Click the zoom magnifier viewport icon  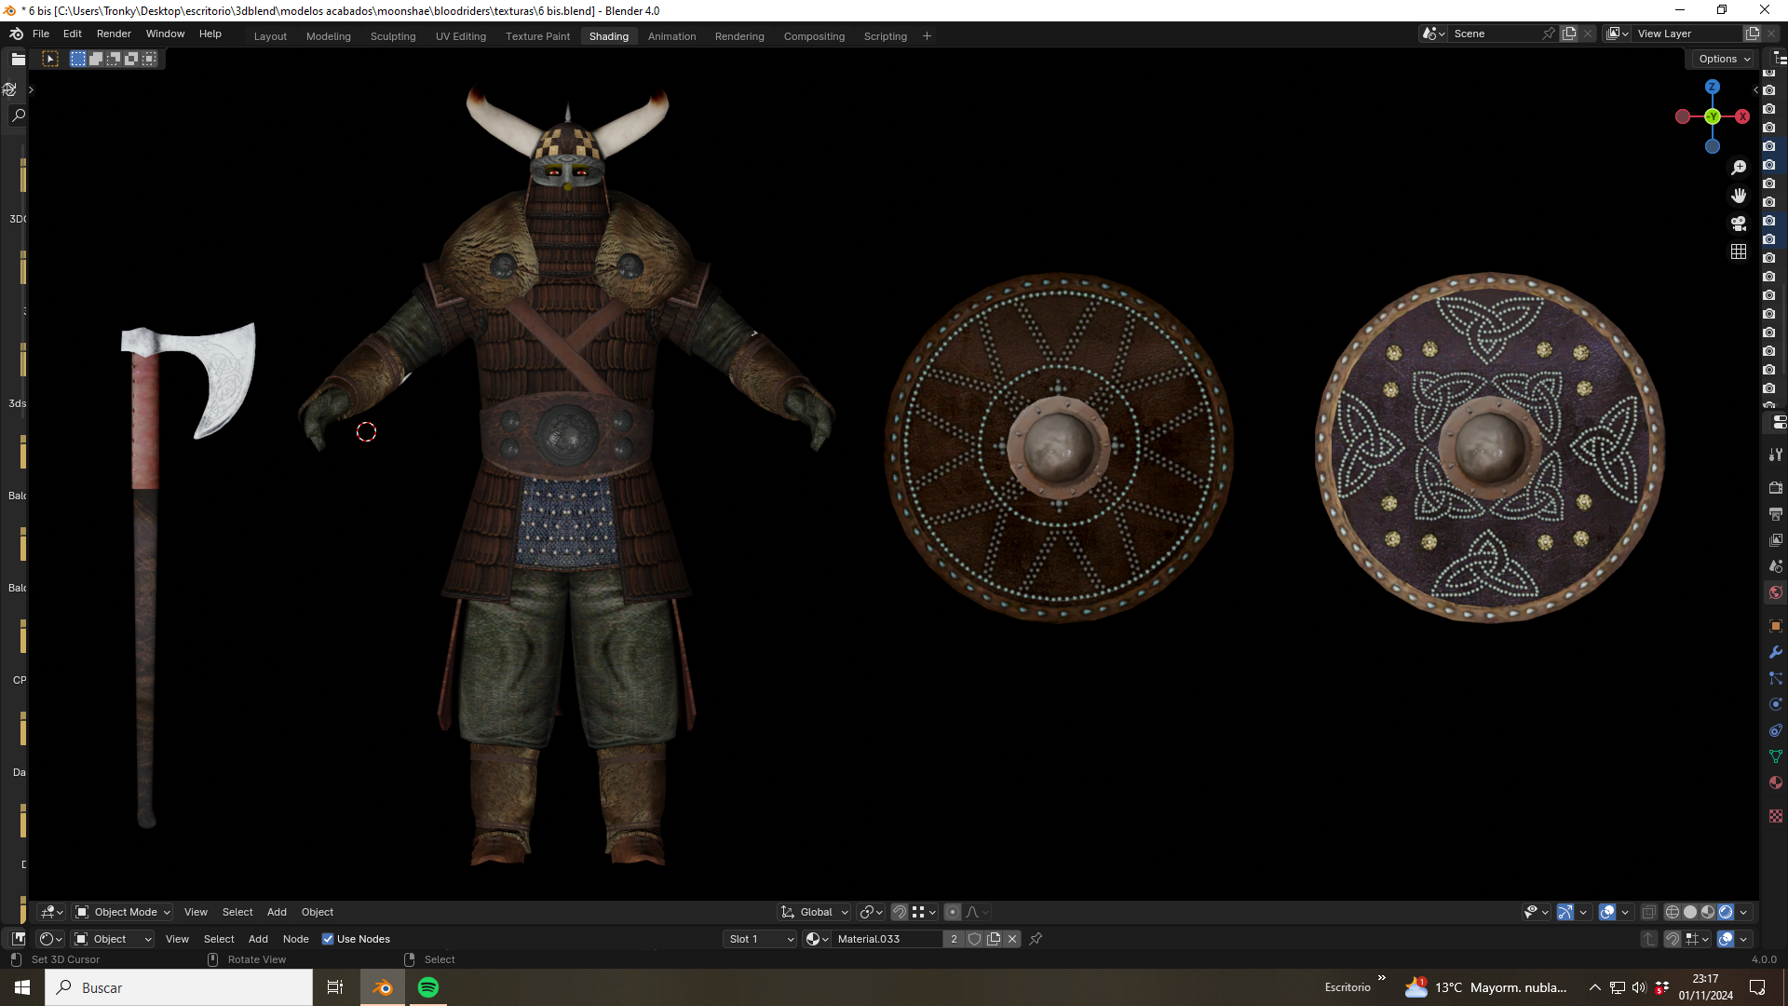(1738, 168)
